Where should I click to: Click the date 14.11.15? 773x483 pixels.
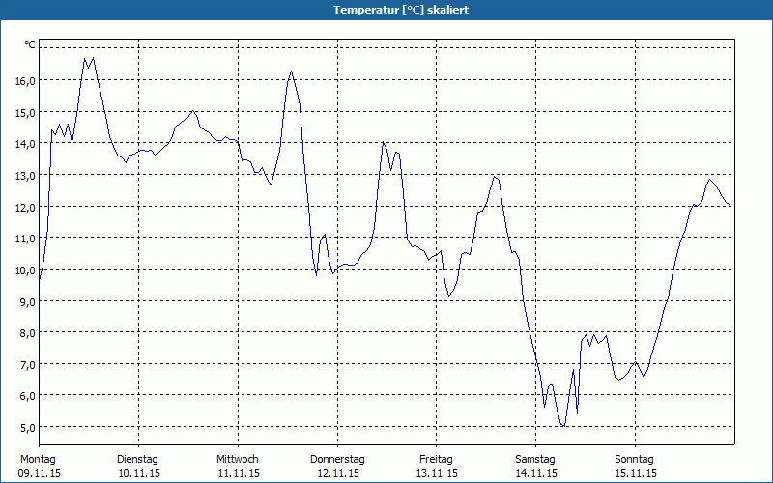click(x=536, y=474)
